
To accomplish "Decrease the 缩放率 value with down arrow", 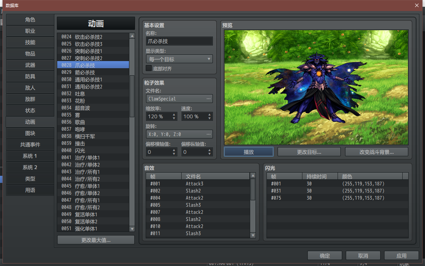I will [x=174, y=118].
